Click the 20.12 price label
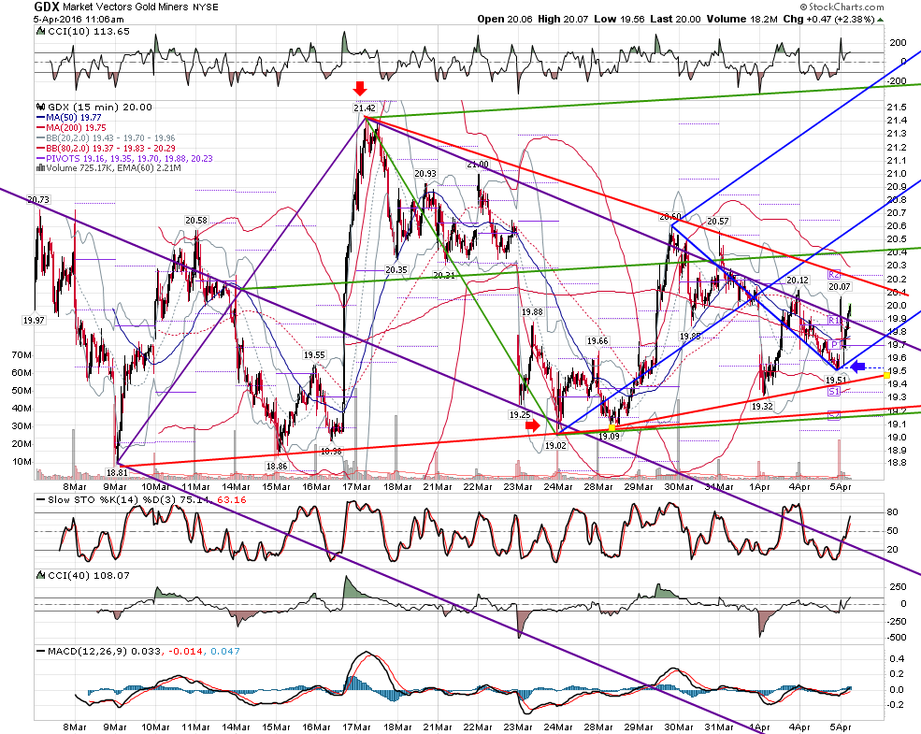This screenshot has height=734, width=921. 798,281
